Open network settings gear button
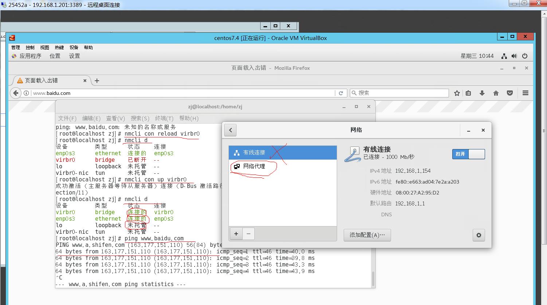Screen dimensions: 547x305 tap(478, 235)
